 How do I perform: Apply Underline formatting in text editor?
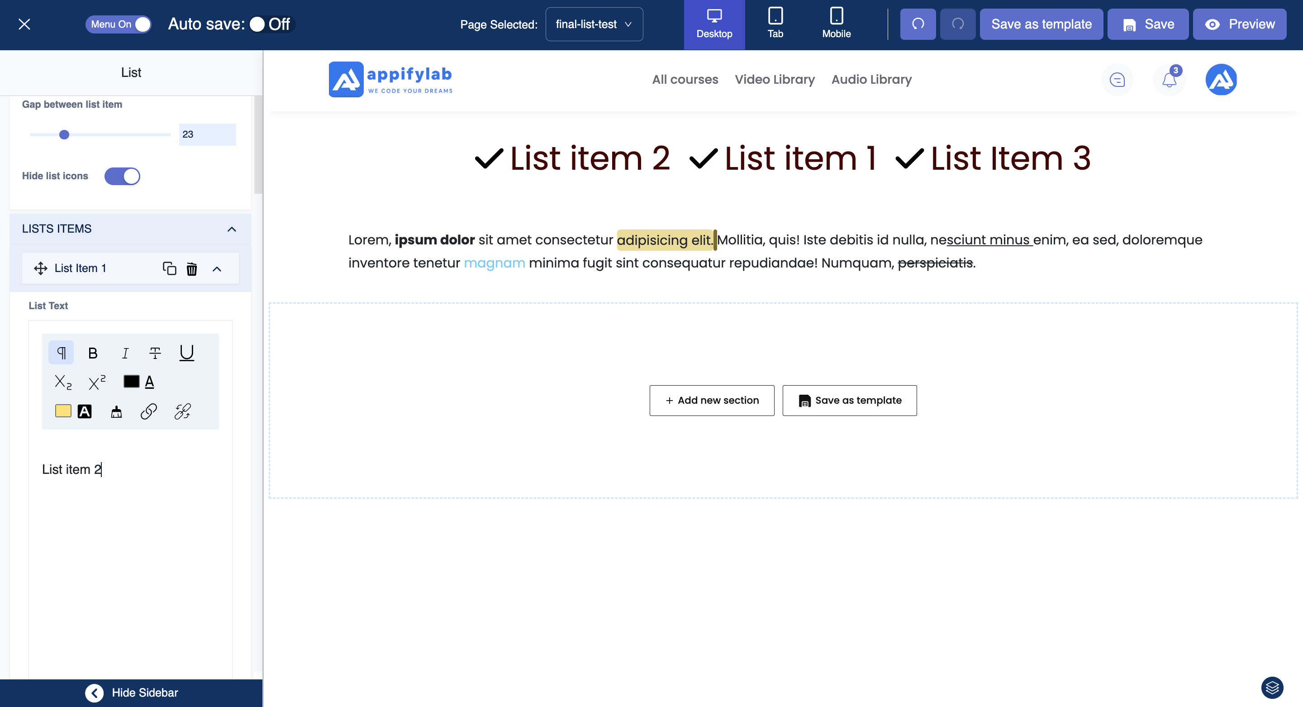pos(187,353)
